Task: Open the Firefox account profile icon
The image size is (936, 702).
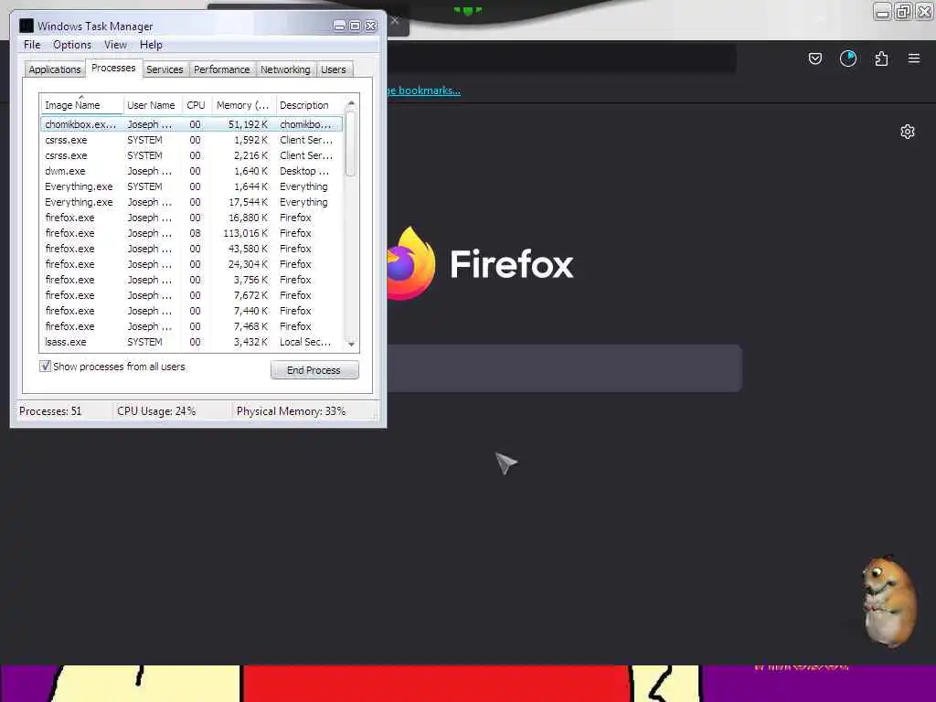Action: pos(847,58)
